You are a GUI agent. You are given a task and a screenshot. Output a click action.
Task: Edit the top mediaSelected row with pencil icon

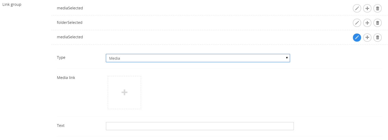357,8
